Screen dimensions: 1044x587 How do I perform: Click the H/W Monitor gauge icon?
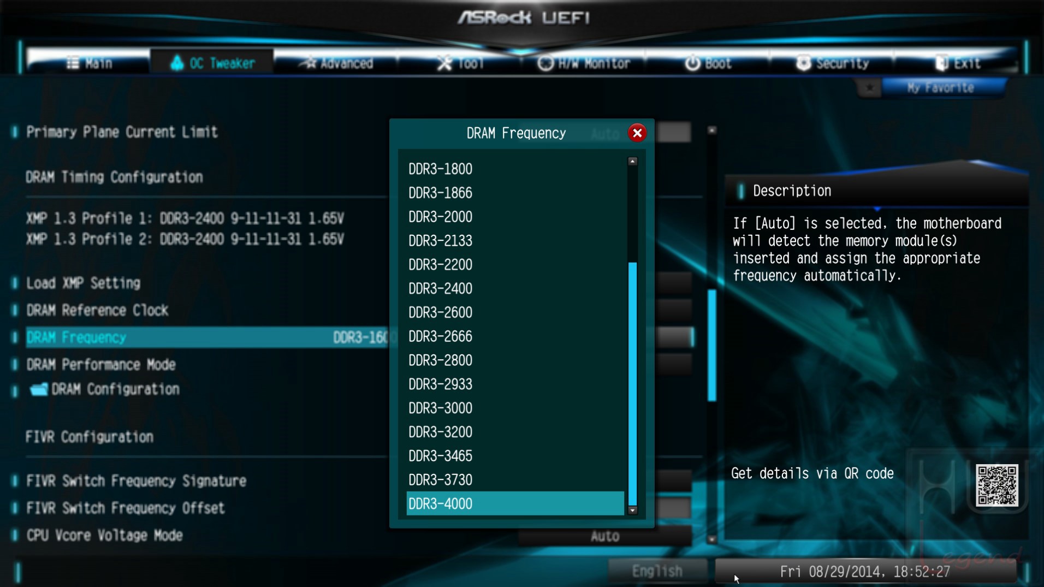point(545,63)
